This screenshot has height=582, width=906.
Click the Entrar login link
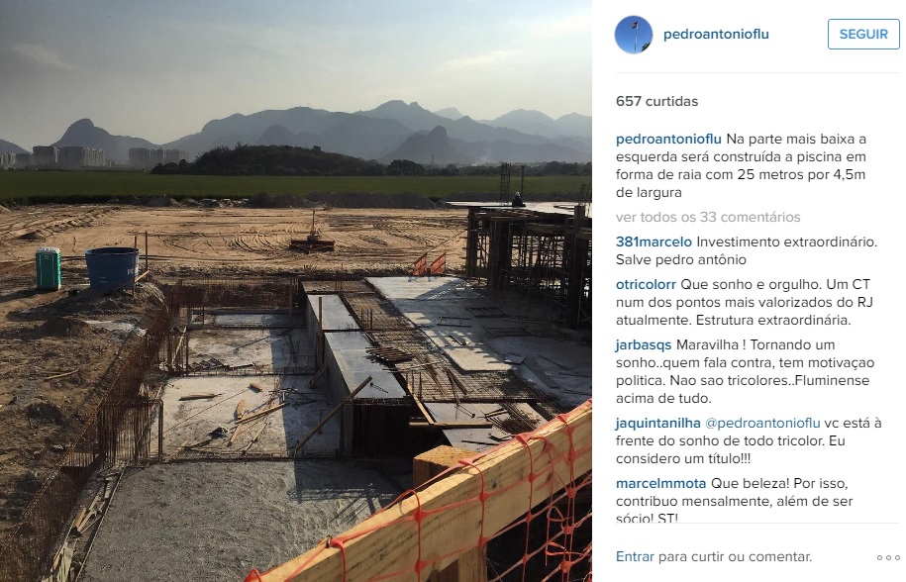[x=635, y=556]
